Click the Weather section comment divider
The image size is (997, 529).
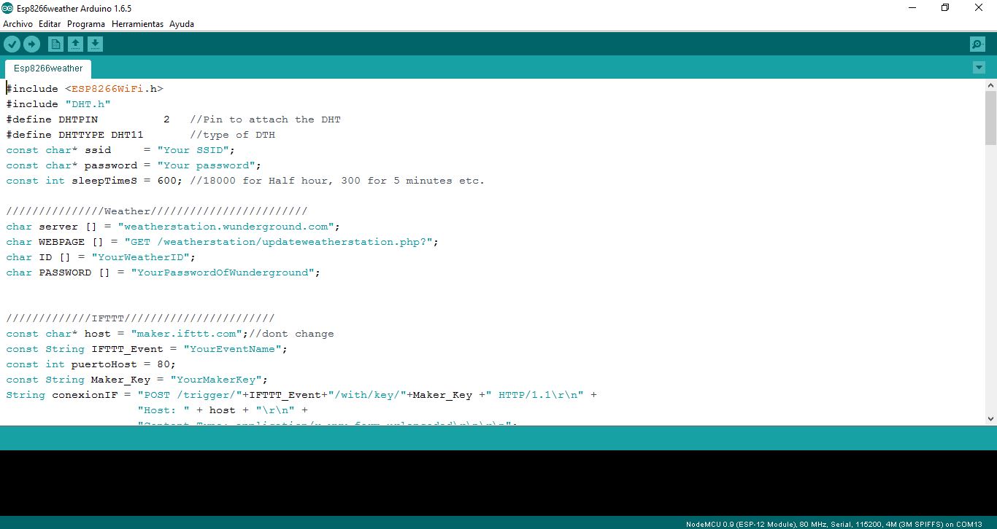tap(157, 211)
